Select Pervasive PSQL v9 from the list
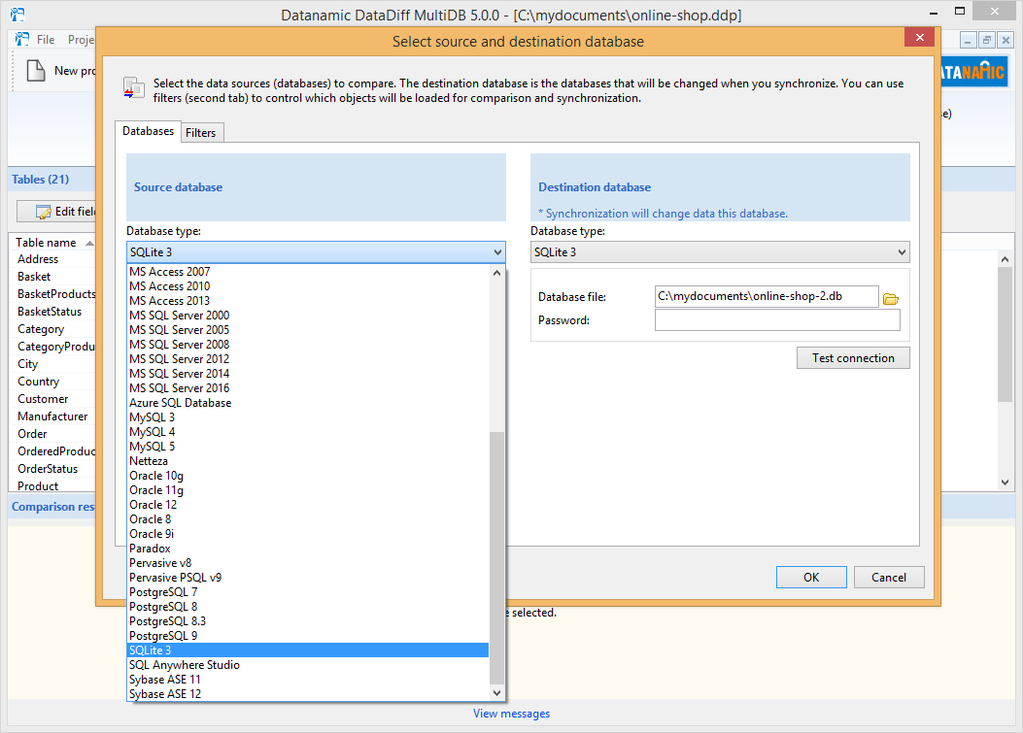Image resolution: width=1023 pixels, height=733 pixels. pyautogui.click(x=308, y=577)
